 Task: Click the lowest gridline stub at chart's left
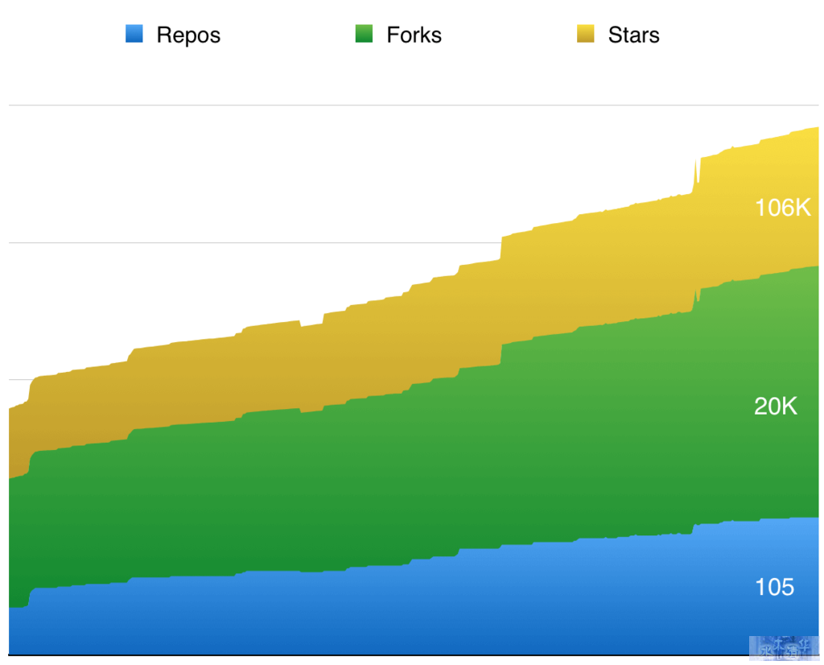coord(21,379)
